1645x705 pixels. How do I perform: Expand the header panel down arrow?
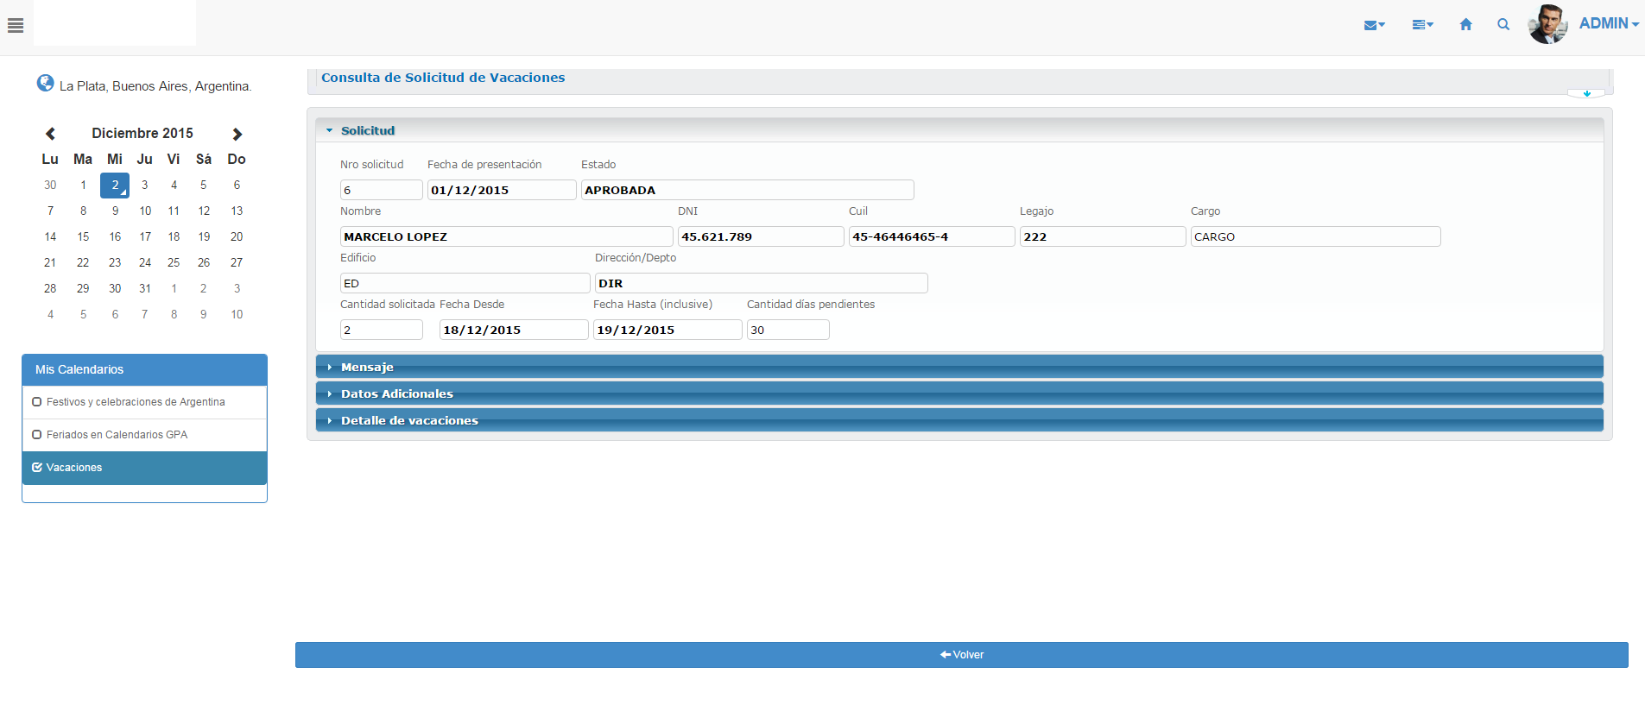click(1586, 93)
